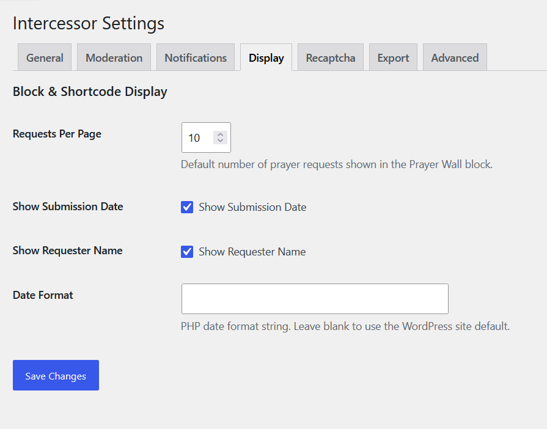547x429 pixels.
Task: Click the 'Block & Shortcode Display' heading
Action: click(90, 92)
